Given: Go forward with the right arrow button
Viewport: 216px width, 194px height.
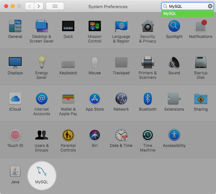Looking at the screenshot, I should 39,6.
